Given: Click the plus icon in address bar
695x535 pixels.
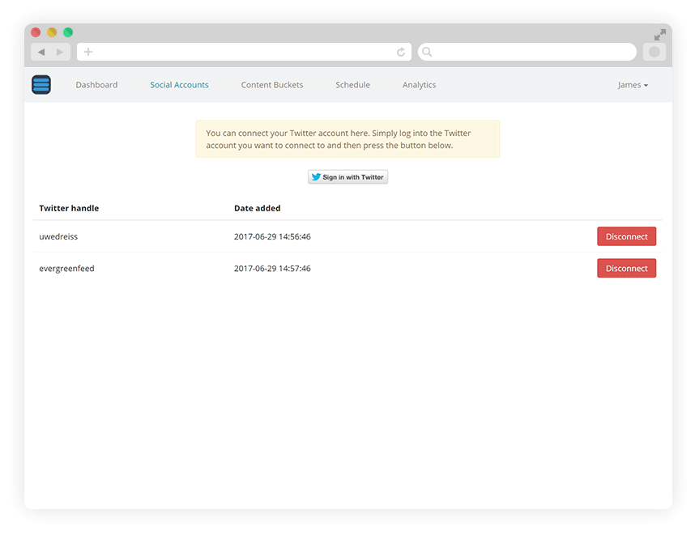Looking at the screenshot, I should (88, 52).
